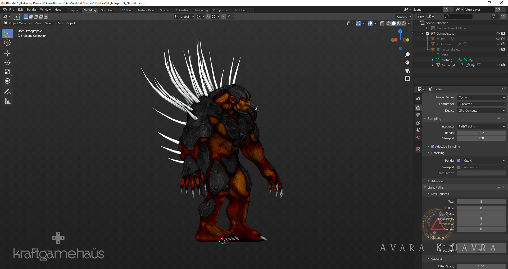Open the Object Mode dropdown
The image size is (508, 269).
pyautogui.click(x=17, y=23)
